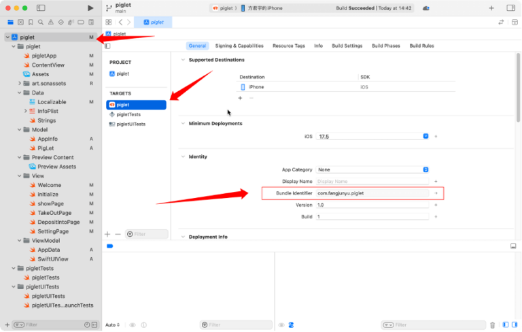Open the ContentView file in navigator

pyautogui.click(x=48, y=65)
